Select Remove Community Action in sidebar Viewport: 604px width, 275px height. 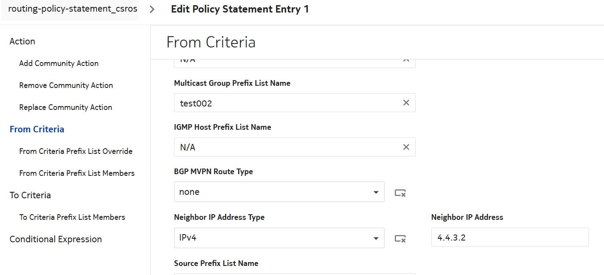tap(66, 85)
